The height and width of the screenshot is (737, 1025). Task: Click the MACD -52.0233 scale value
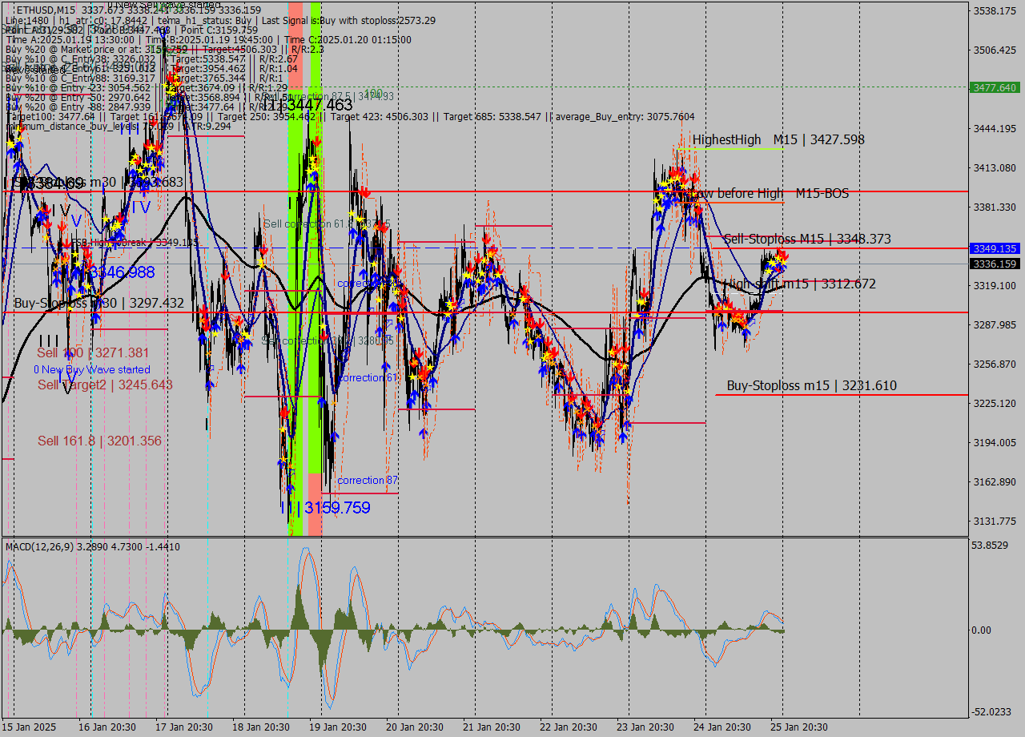click(992, 711)
